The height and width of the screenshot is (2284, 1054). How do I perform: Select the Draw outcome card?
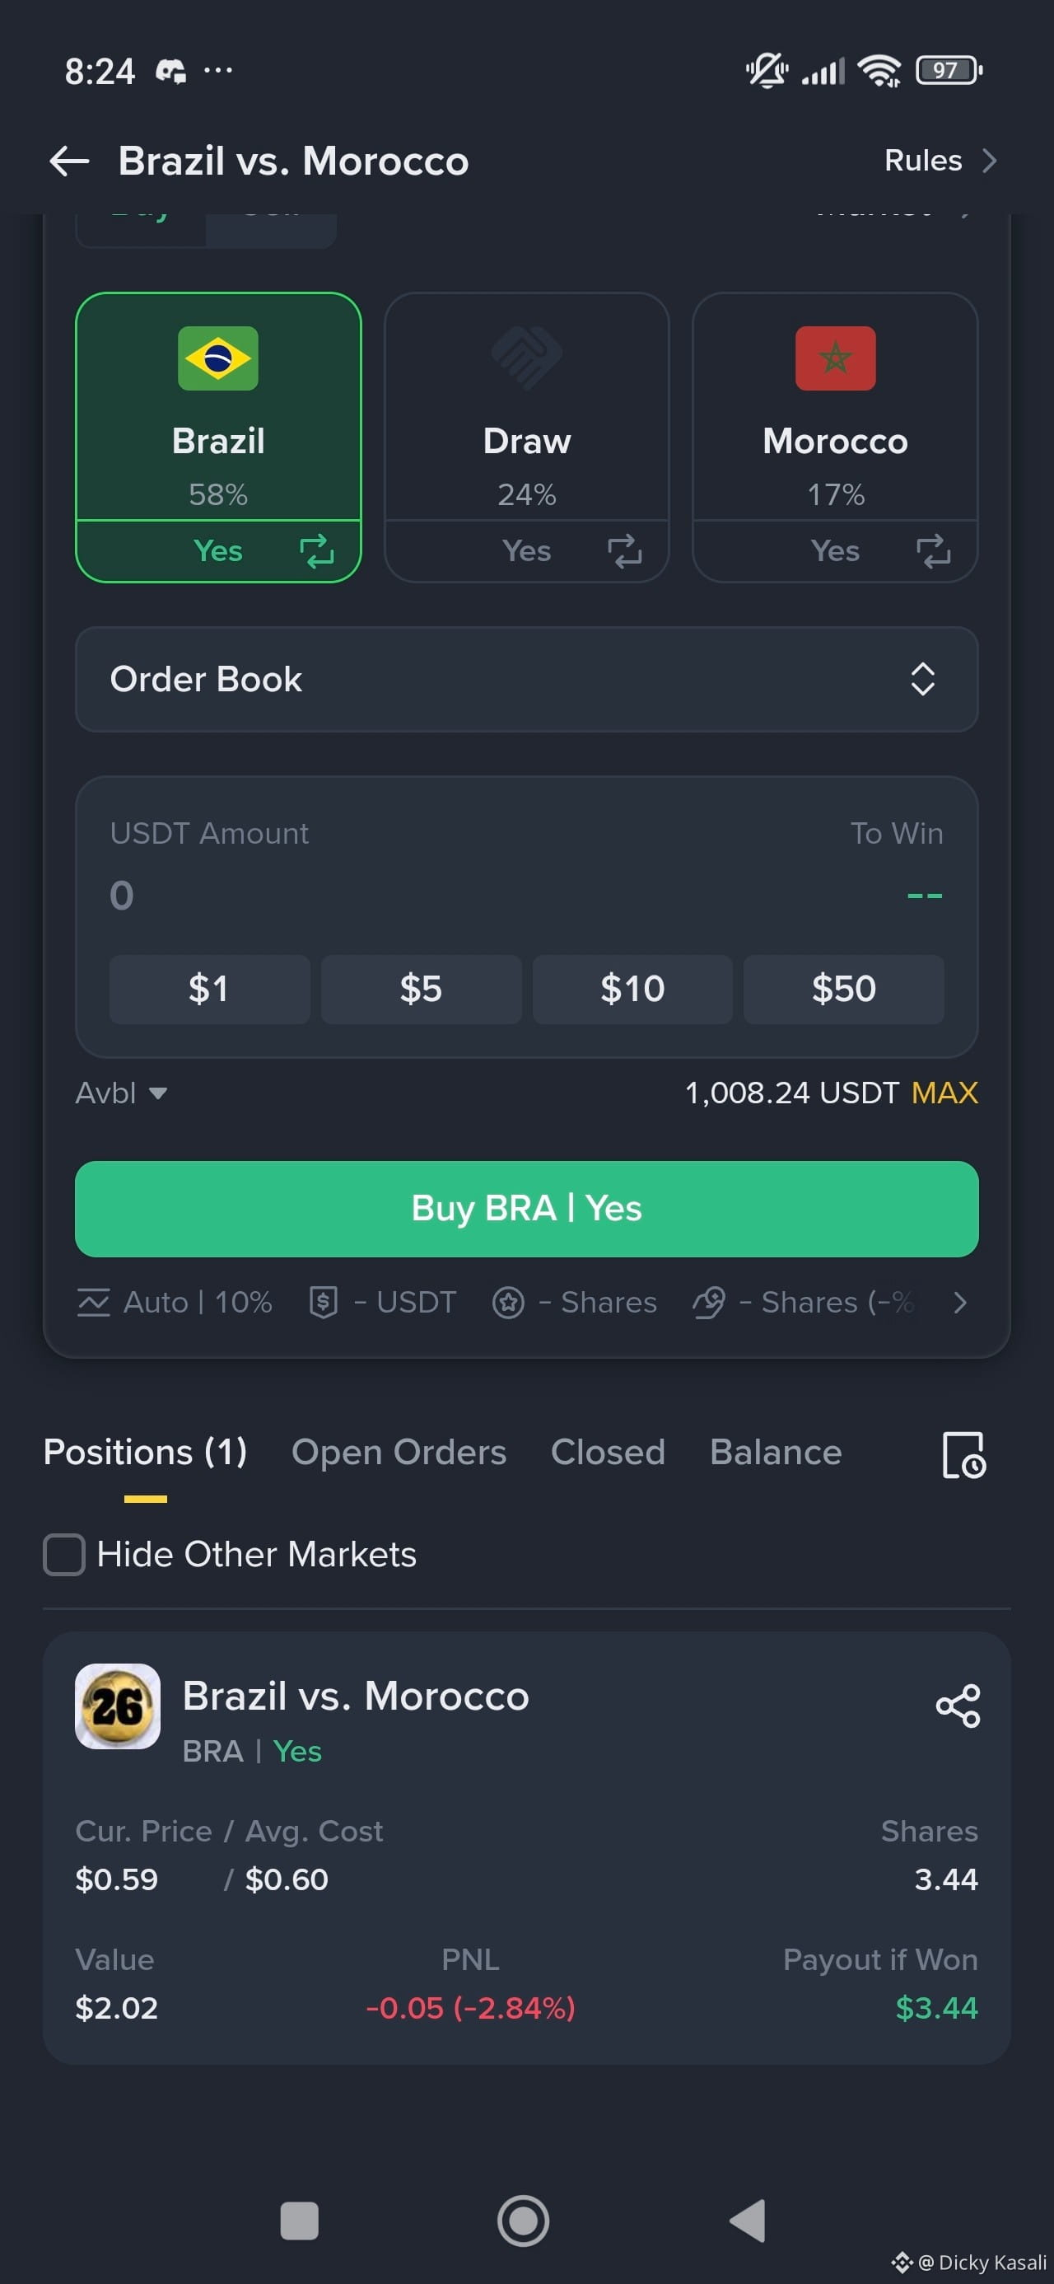pos(526,438)
